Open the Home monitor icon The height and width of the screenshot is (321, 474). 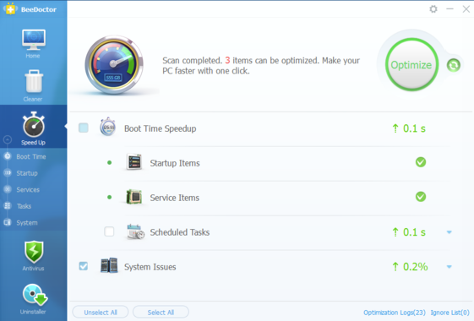(34, 40)
